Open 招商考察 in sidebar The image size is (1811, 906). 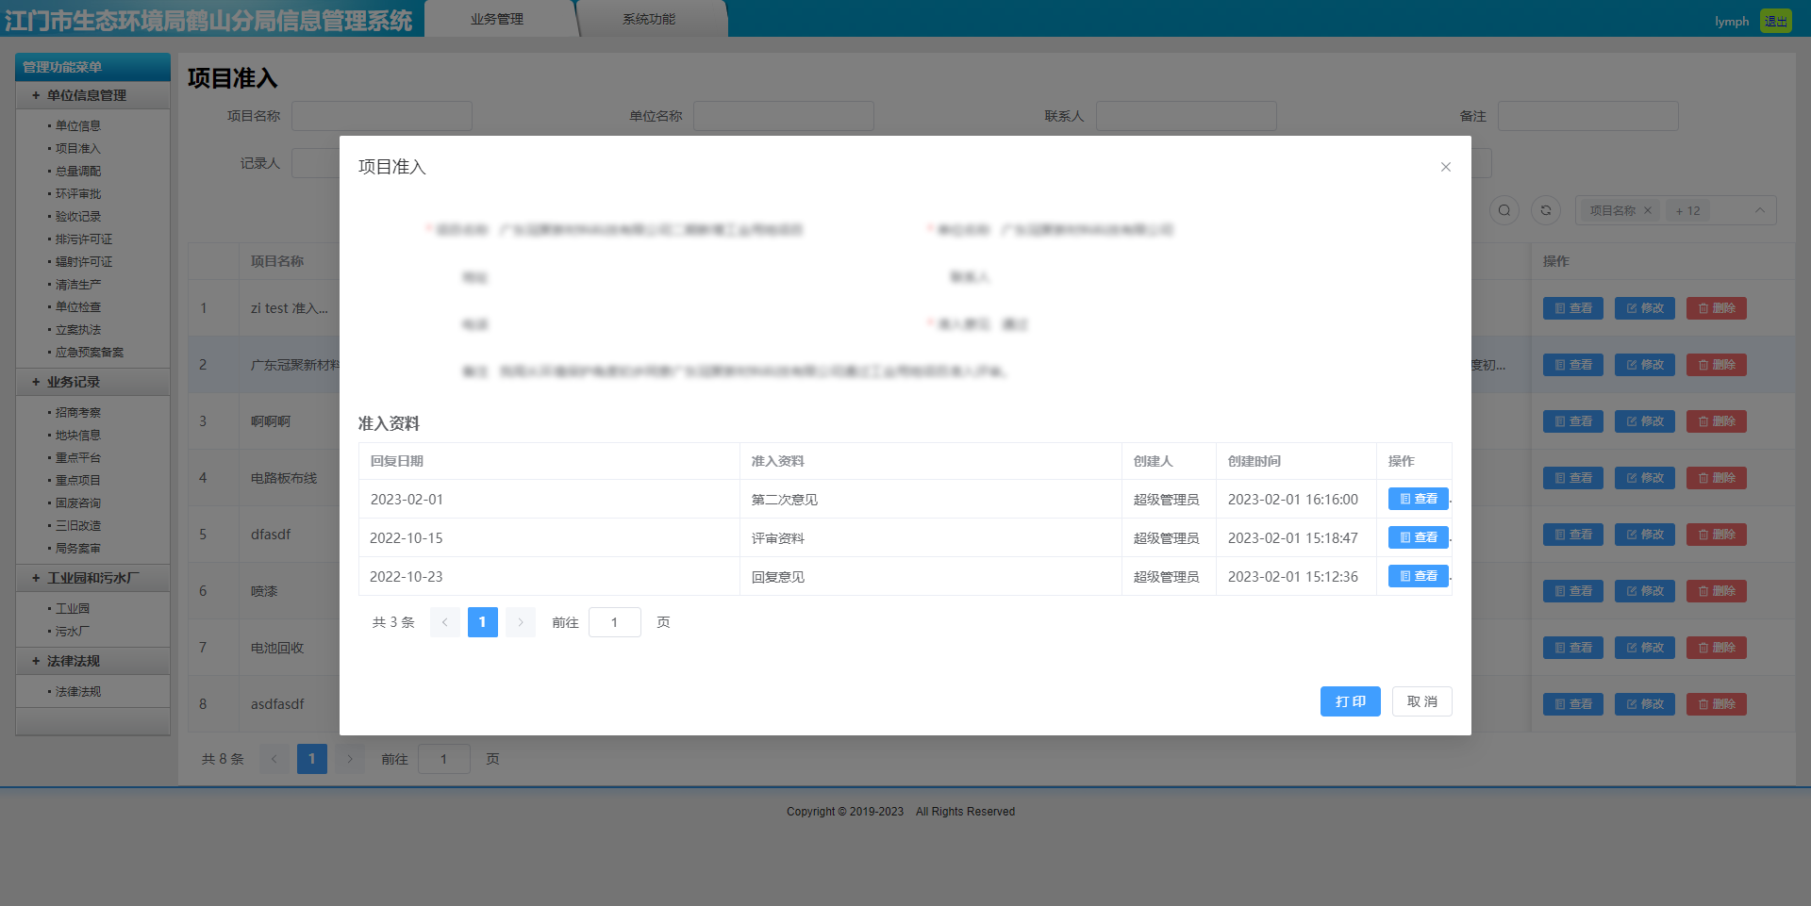(x=77, y=412)
